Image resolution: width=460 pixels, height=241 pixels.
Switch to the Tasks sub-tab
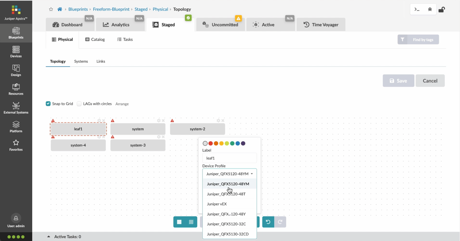click(x=125, y=39)
